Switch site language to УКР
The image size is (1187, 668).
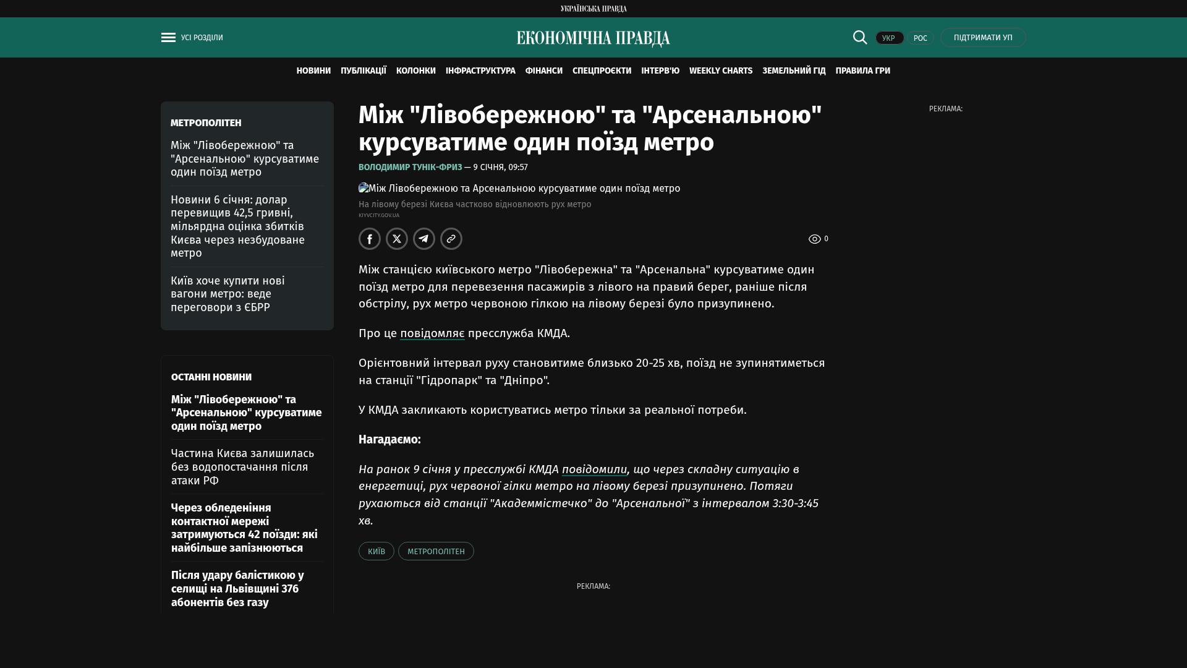(889, 38)
